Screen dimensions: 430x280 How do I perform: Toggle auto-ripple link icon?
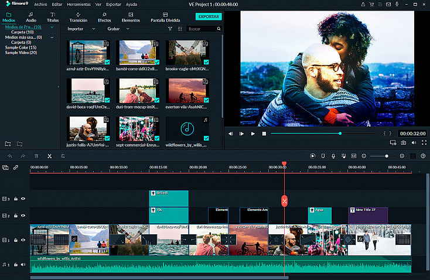coord(16,168)
